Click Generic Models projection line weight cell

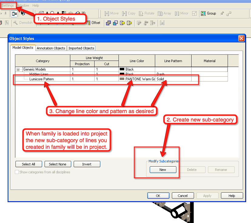point(82,69)
